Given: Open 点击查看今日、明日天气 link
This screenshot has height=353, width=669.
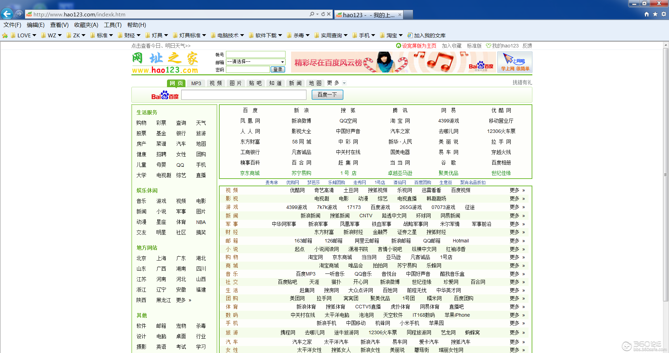Looking at the screenshot, I should [161, 46].
